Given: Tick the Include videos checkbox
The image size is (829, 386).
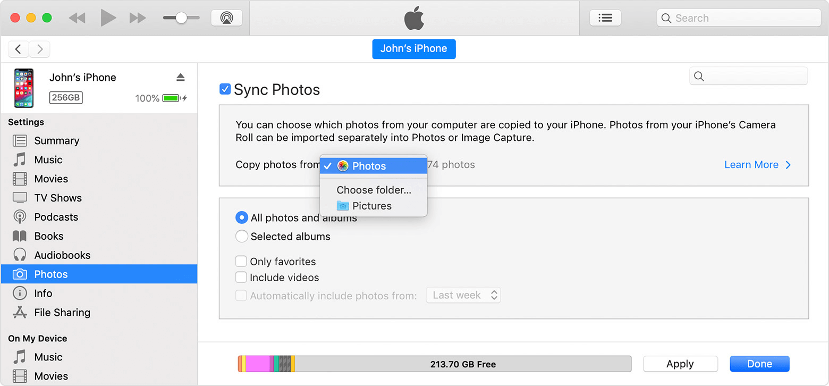Looking at the screenshot, I should (241, 278).
